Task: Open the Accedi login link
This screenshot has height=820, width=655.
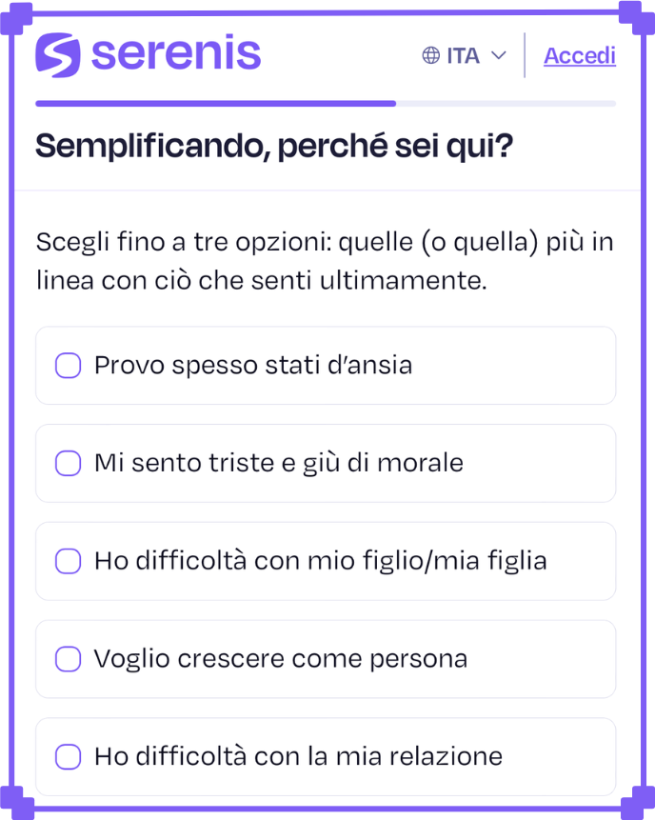Action: point(579,55)
